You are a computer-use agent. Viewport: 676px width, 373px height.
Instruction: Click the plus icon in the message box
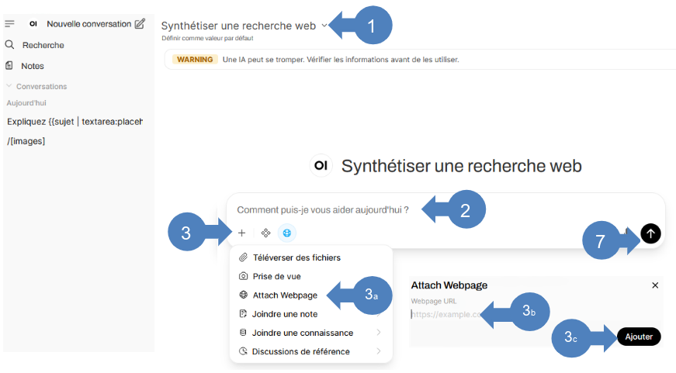coord(242,233)
